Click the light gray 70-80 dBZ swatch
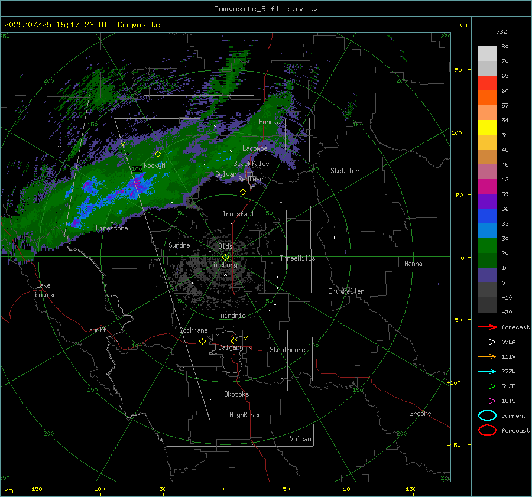 pos(487,54)
